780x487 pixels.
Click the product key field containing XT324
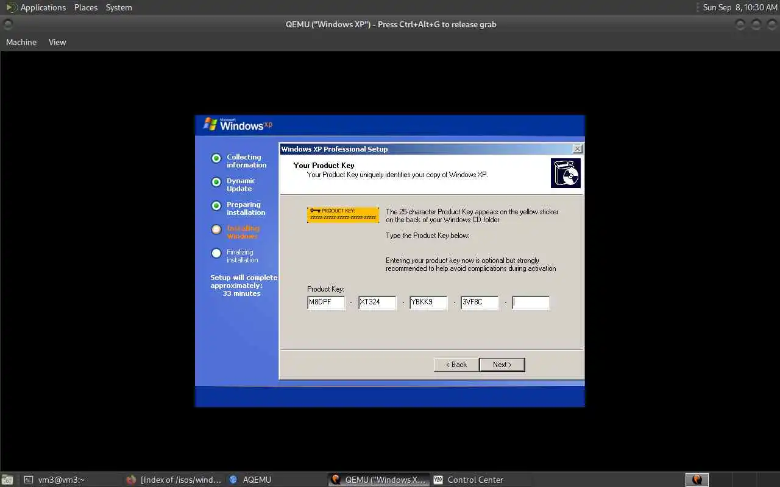(x=377, y=302)
